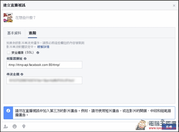Click info icon next to 安全連線 (SSL)
This screenshot has width=179, height=132.
coord(38,53)
